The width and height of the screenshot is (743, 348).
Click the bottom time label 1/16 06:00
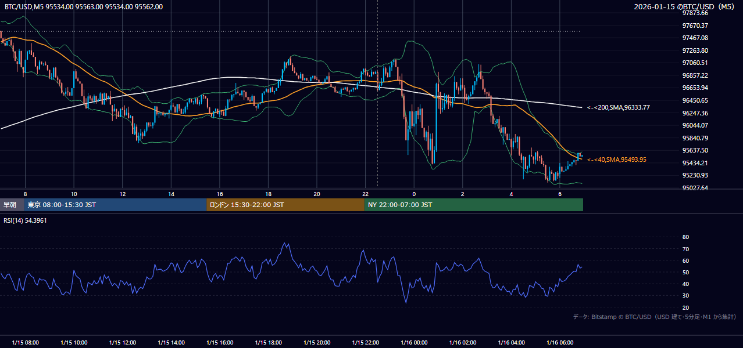click(560, 343)
